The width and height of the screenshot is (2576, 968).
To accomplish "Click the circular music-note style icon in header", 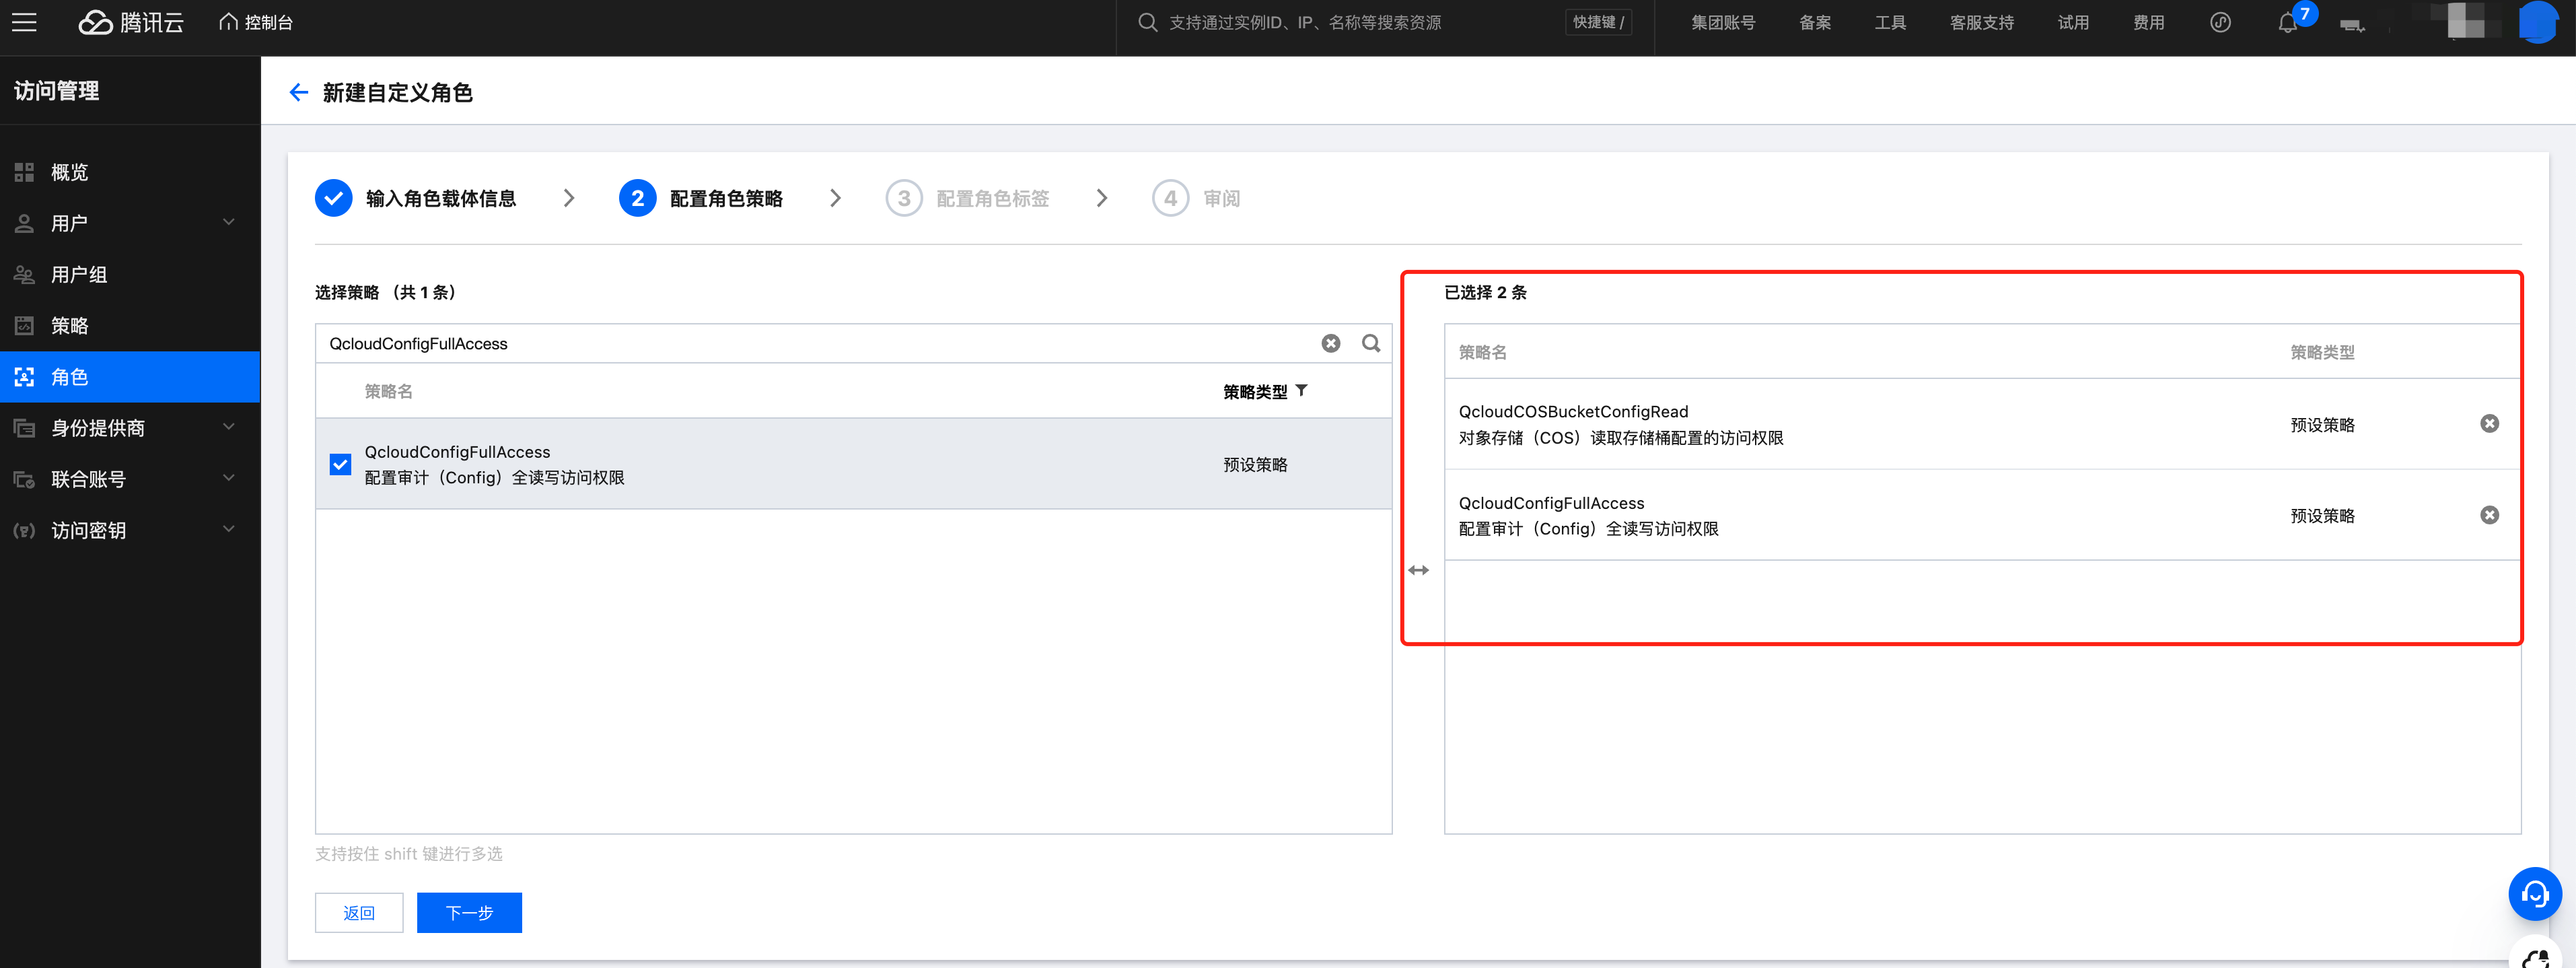I will point(2220,22).
